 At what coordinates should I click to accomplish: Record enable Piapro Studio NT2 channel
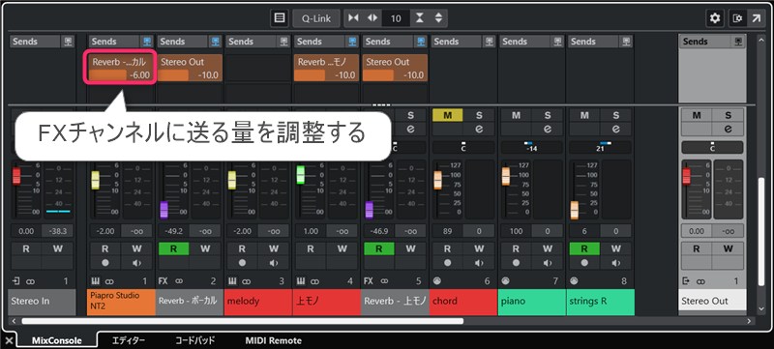click(x=105, y=263)
